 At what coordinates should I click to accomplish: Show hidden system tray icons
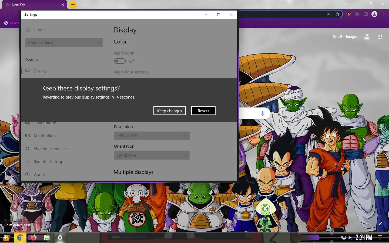[337, 238]
